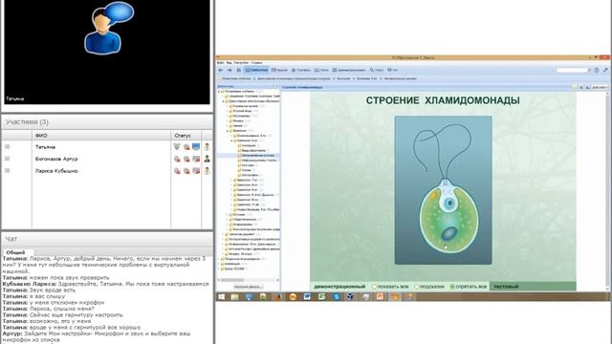Go back with the left arrow toolbar icon

[221, 70]
